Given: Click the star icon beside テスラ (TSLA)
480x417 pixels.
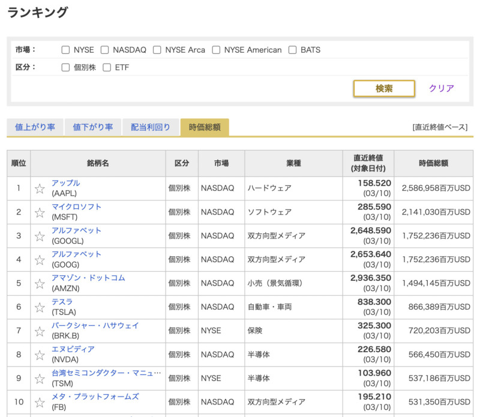Looking at the screenshot, I should pos(40,307).
